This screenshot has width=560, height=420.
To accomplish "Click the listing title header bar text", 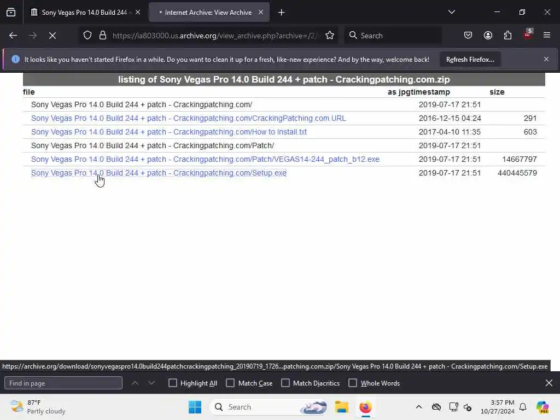I will pyautogui.click(x=284, y=79).
